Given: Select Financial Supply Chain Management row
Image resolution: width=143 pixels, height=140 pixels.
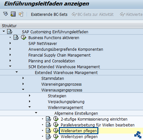Looking at the screenshot, I should pos(60,55).
